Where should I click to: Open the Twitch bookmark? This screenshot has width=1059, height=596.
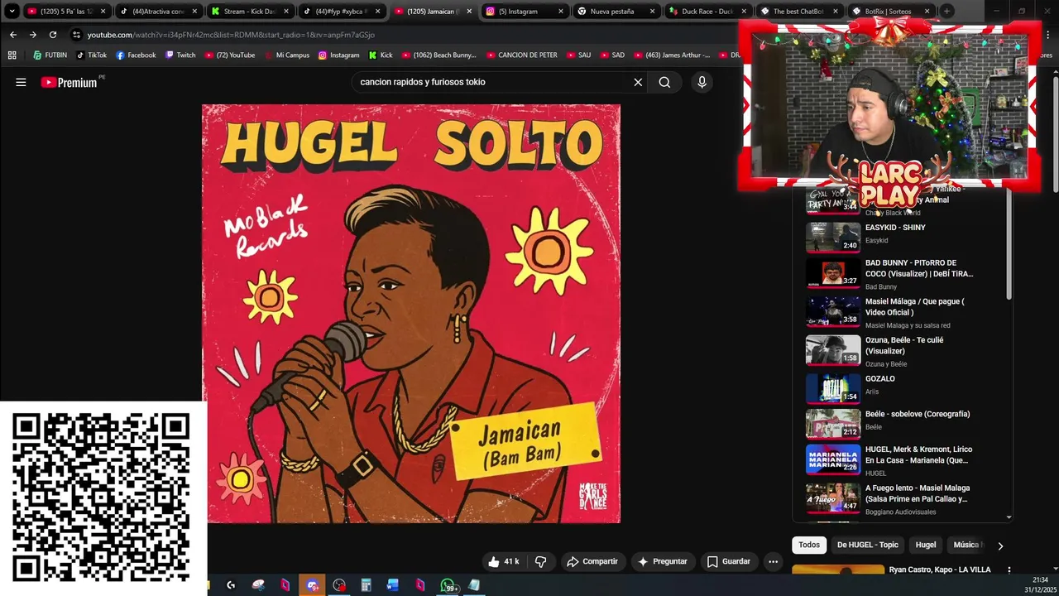180,55
